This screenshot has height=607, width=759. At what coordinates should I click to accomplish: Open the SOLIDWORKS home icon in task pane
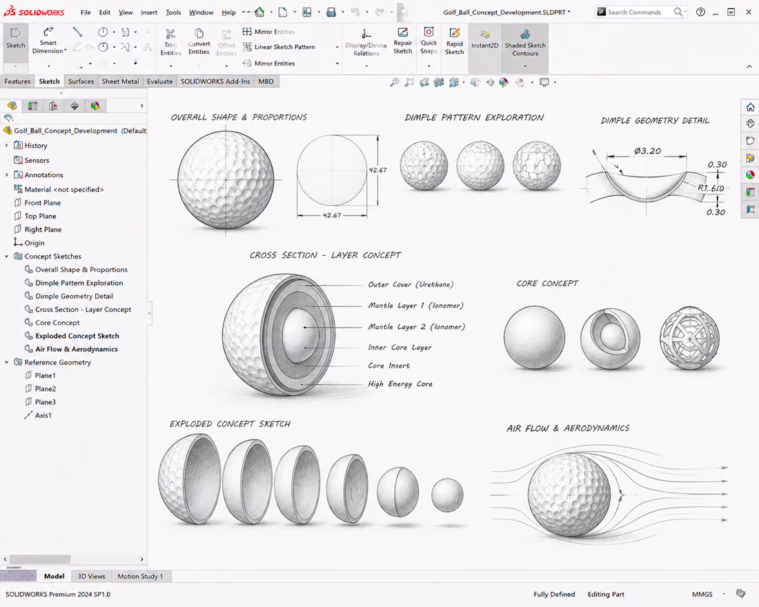click(750, 107)
